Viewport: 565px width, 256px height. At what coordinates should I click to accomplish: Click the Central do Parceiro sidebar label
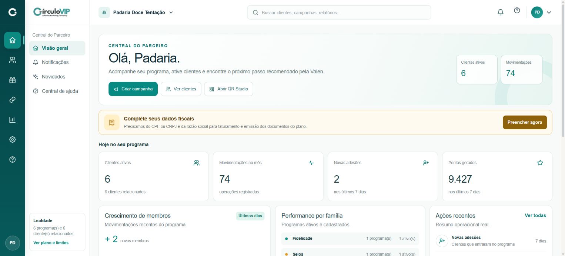click(x=51, y=35)
